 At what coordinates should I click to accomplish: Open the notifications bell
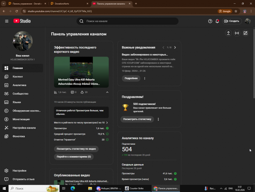coord(217,21)
